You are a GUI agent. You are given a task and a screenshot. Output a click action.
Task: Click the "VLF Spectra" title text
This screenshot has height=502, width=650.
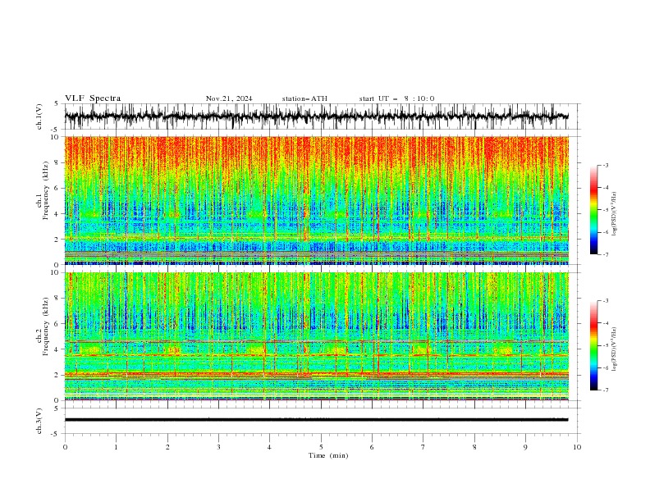click(93, 98)
